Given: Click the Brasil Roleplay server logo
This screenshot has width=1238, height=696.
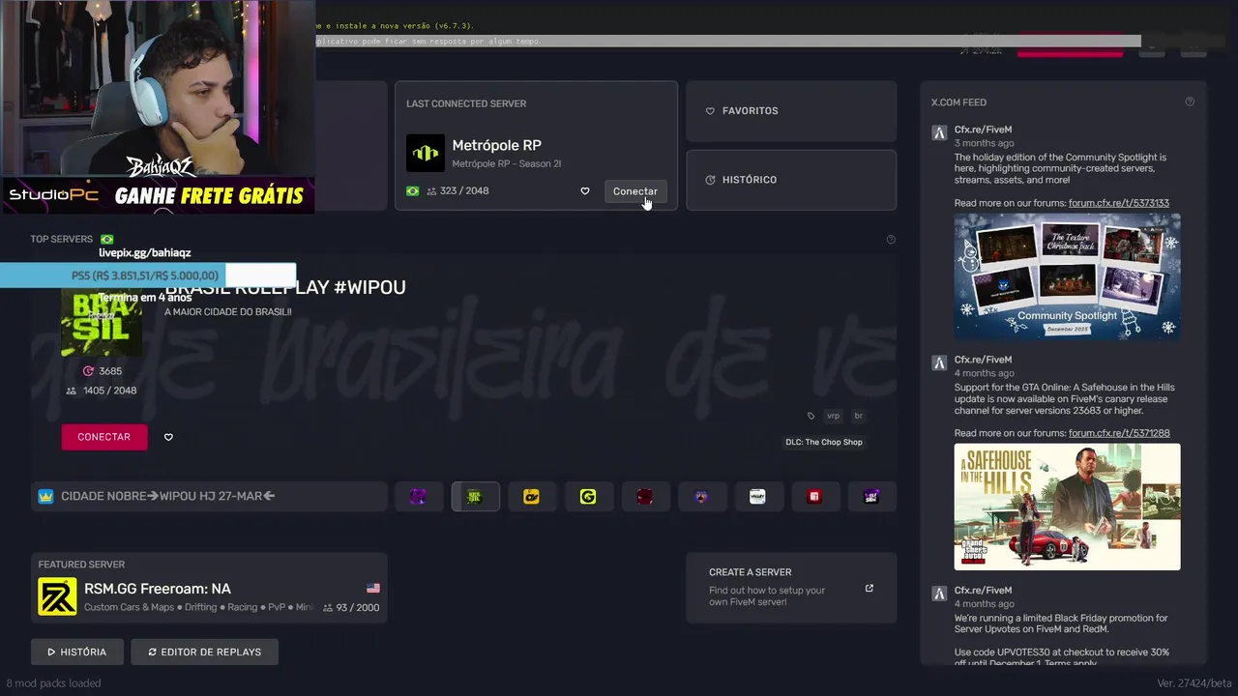Looking at the screenshot, I should tap(102, 322).
